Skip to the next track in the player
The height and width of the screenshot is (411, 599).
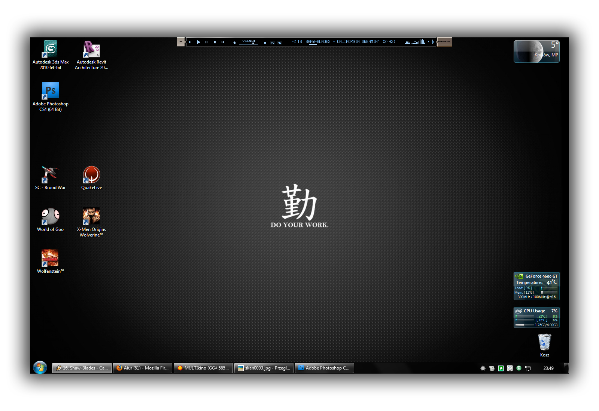click(x=223, y=42)
